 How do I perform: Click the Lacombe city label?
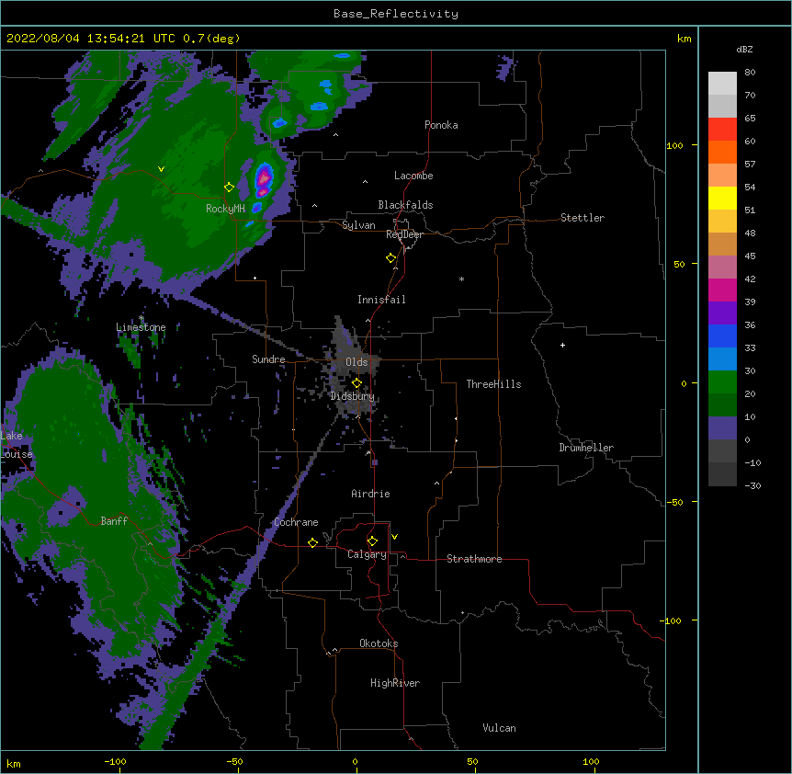click(413, 176)
